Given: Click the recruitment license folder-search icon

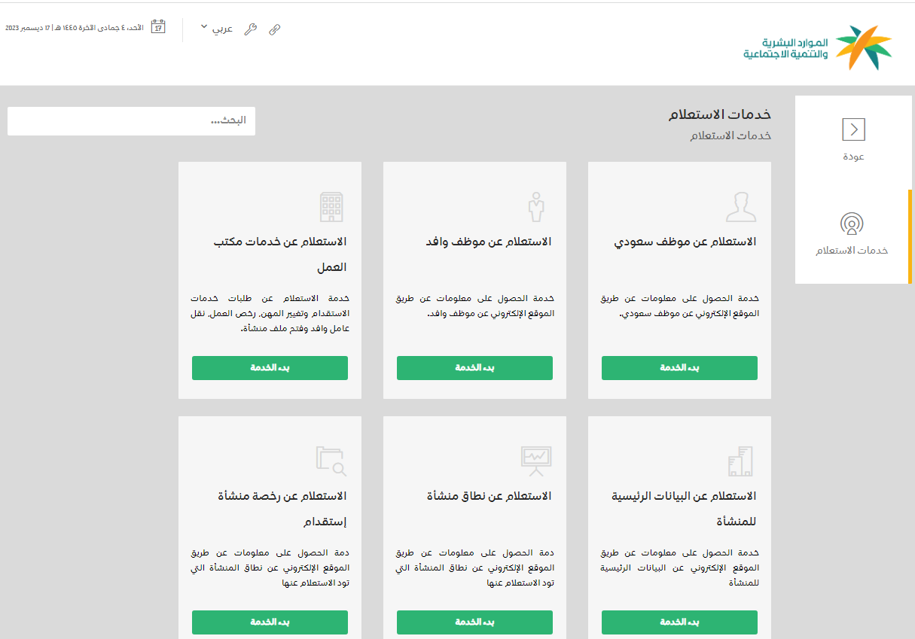Looking at the screenshot, I should [331, 461].
